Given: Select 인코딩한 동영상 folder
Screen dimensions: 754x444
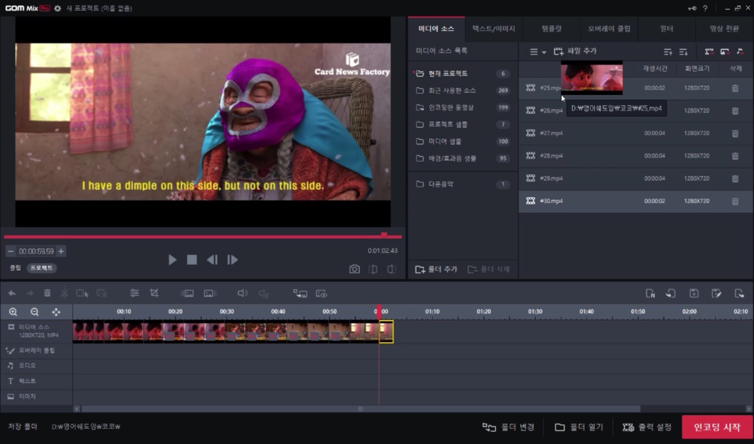Looking at the screenshot, I should point(463,108).
